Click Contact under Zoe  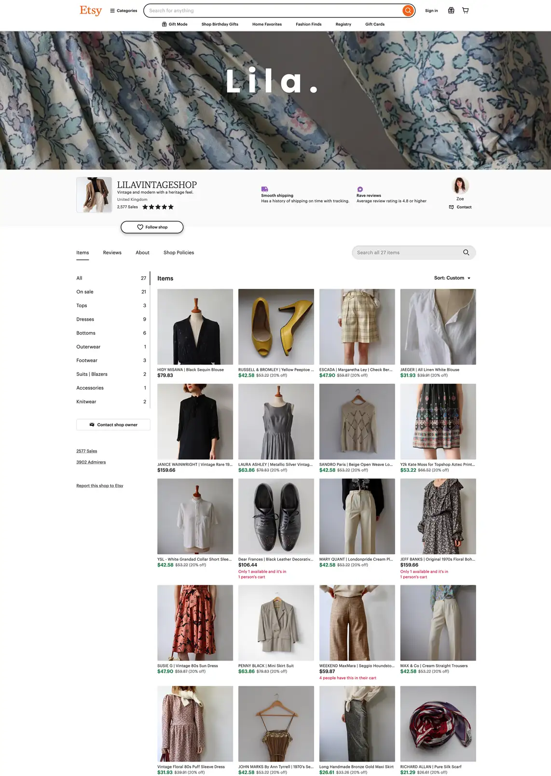click(x=460, y=207)
